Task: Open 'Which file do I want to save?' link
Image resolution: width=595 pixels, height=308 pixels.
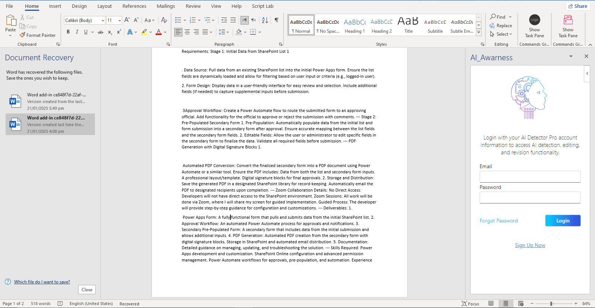Action: [42, 282]
